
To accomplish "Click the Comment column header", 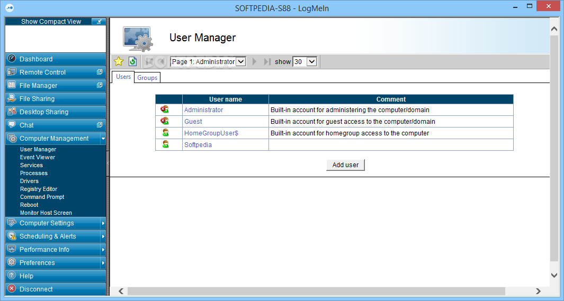I will (x=391, y=99).
